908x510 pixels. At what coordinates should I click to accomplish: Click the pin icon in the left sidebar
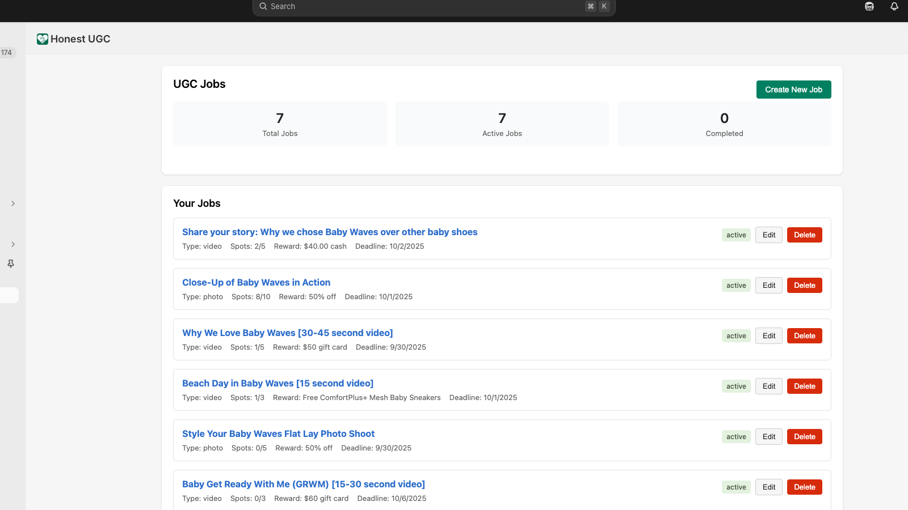coord(11,263)
